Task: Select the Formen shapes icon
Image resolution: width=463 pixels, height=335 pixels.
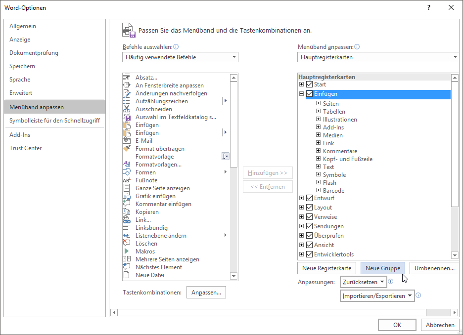Action: [x=126, y=172]
